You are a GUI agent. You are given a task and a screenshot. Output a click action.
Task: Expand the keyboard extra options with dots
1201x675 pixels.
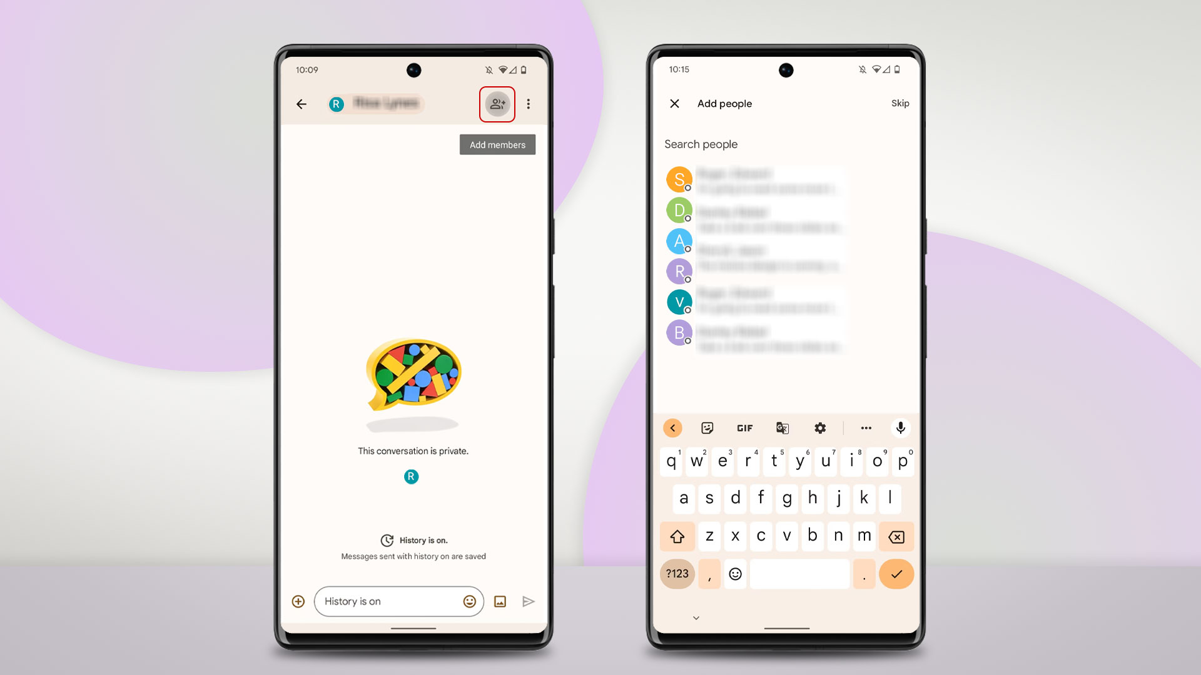pos(865,427)
